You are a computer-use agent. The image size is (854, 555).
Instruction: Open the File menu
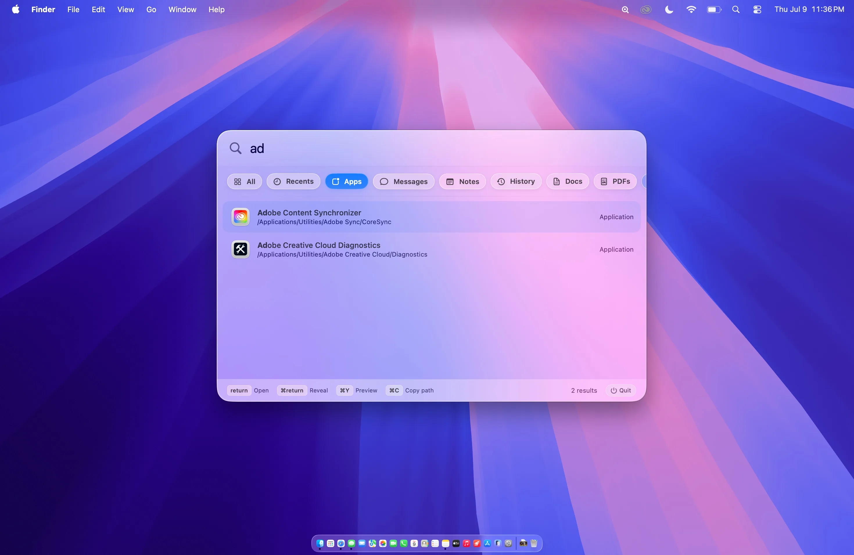[x=73, y=9]
